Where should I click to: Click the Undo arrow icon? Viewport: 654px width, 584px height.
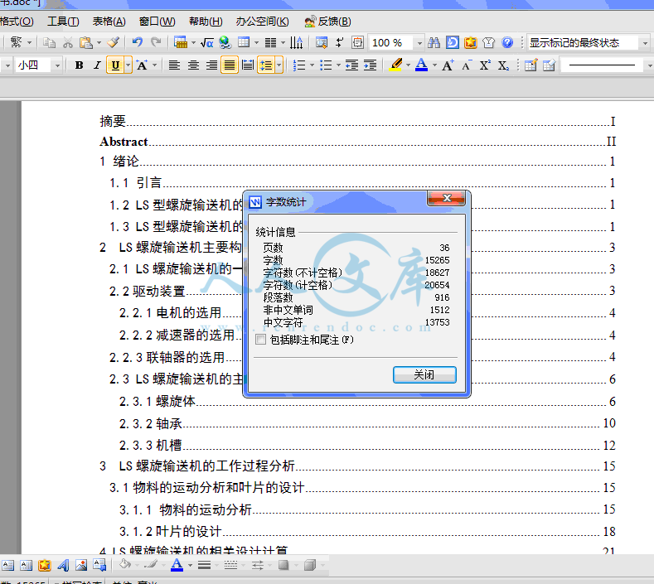point(138,42)
